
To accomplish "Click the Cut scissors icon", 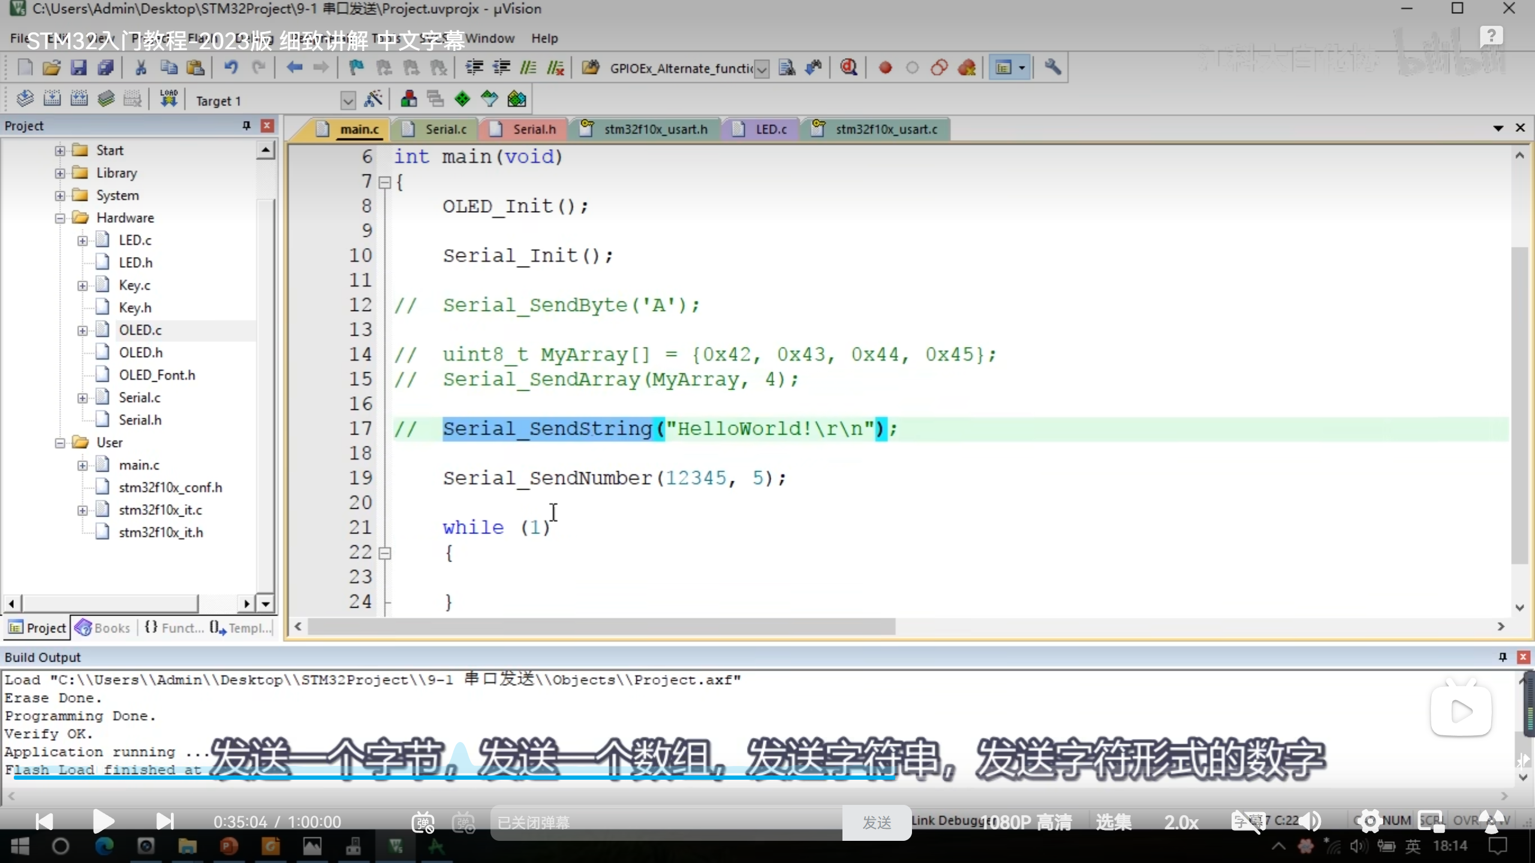I will [140, 68].
